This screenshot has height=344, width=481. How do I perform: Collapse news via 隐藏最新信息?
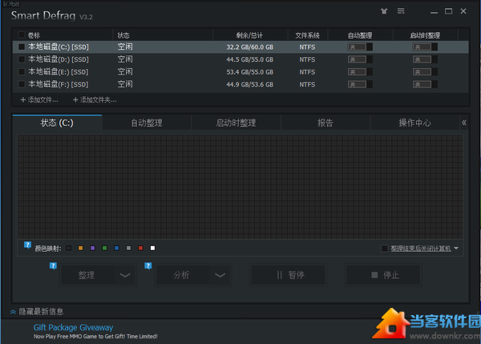[x=41, y=312]
